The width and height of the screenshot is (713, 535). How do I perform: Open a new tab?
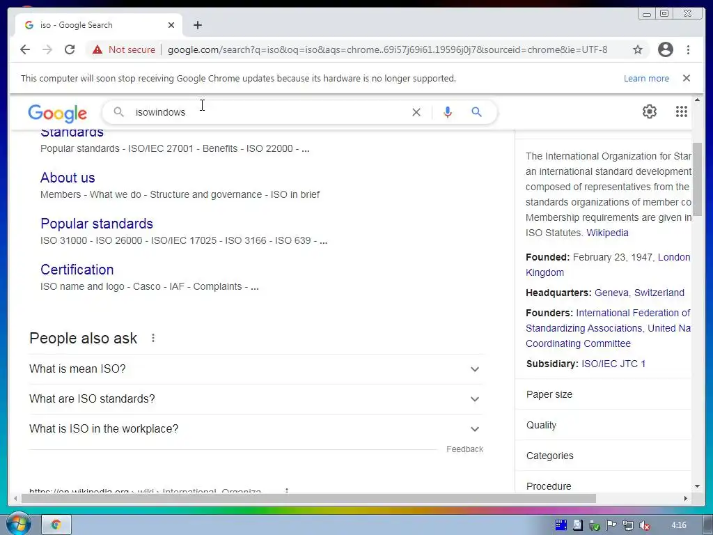(x=197, y=25)
